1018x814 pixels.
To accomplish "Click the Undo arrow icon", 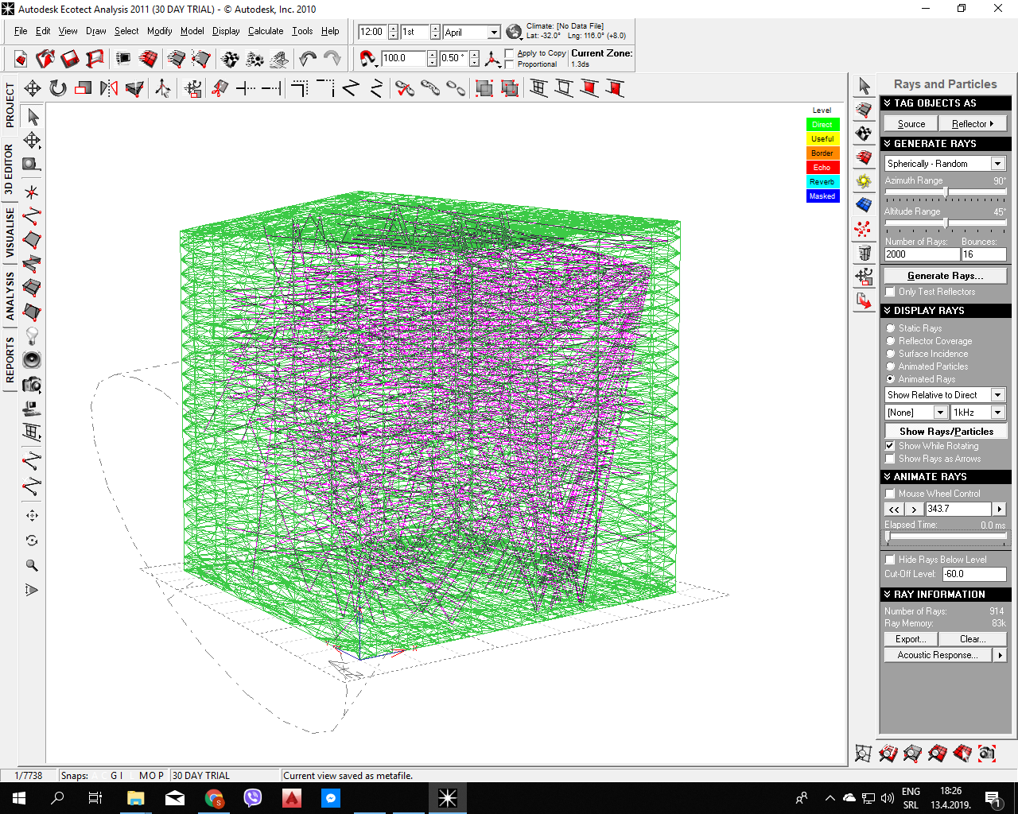I will tap(308, 59).
